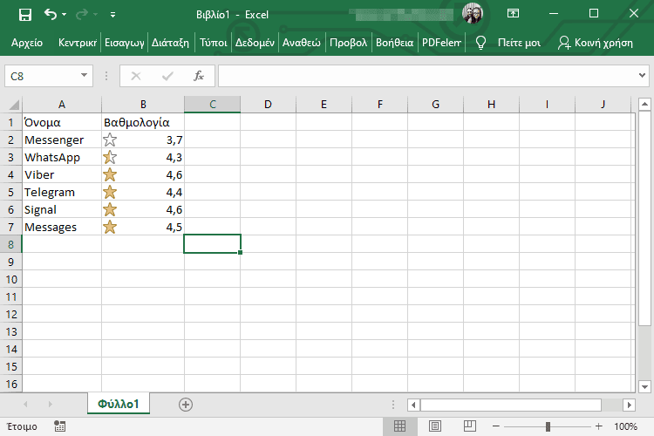Switch to the Τύποι ribbon tab
The height and width of the screenshot is (436, 654).
click(x=213, y=43)
